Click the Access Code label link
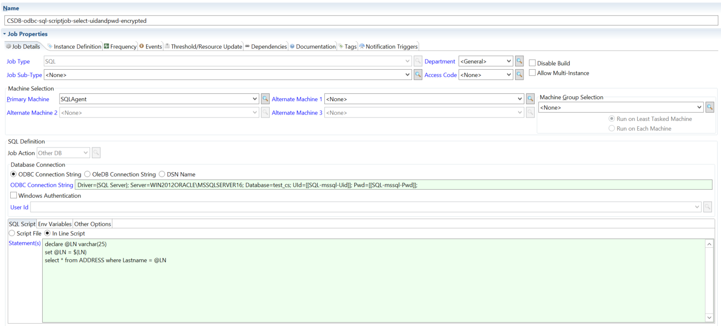Screen dimensions: 721x326 (441, 75)
